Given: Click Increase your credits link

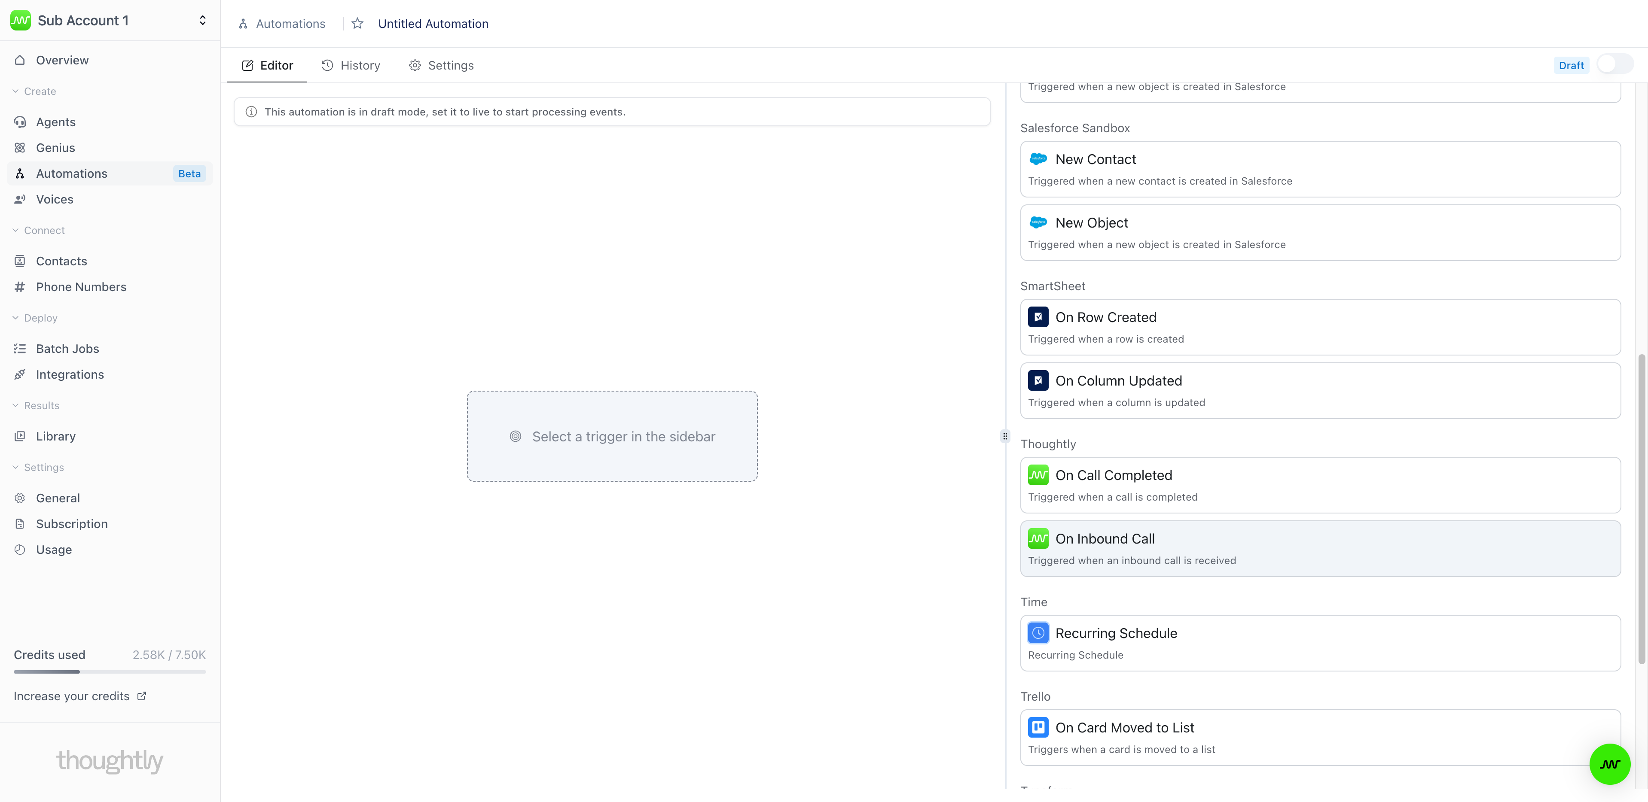Looking at the screenshot, I should 80,696.
